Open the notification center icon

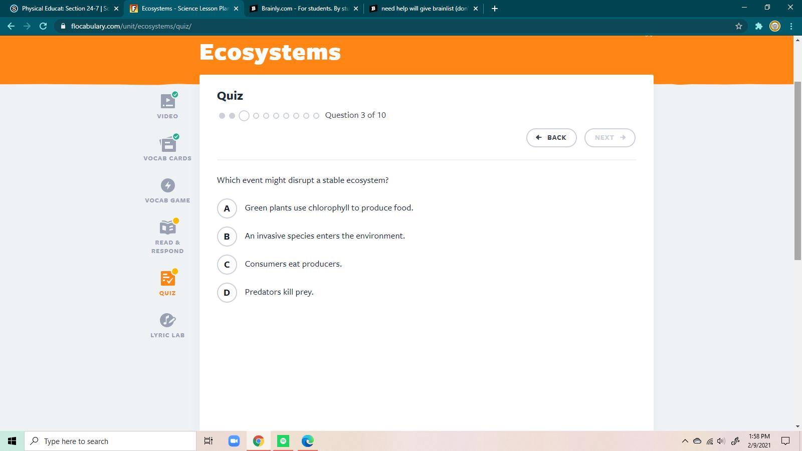coord(785,441)
